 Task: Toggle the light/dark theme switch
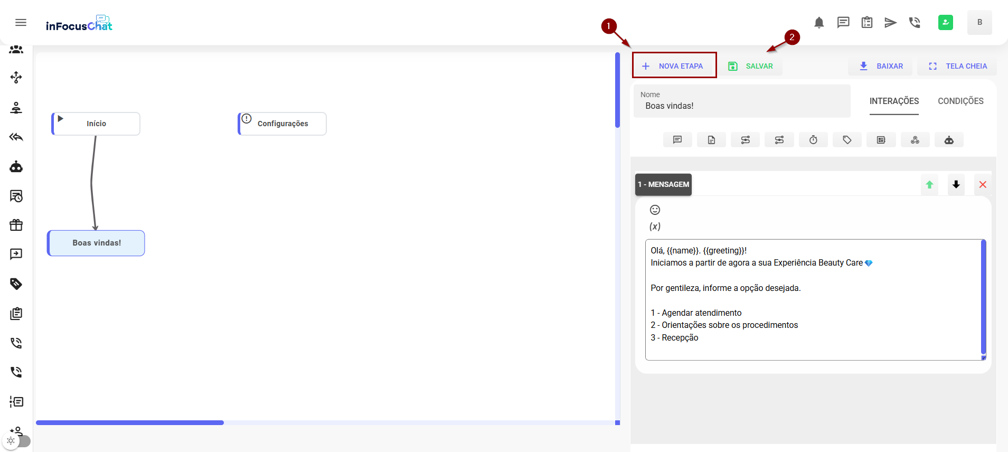point(17,441)
